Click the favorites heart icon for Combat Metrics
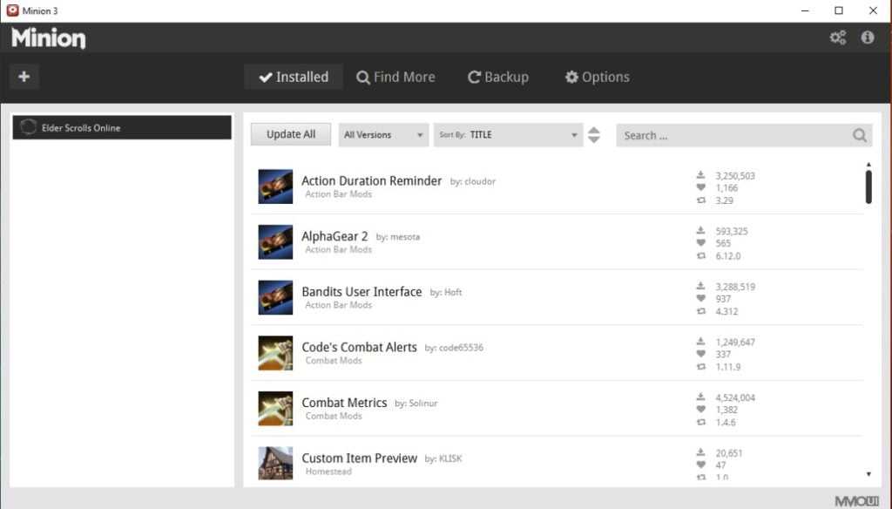This screenshot has height=509, width=892. 701,410
